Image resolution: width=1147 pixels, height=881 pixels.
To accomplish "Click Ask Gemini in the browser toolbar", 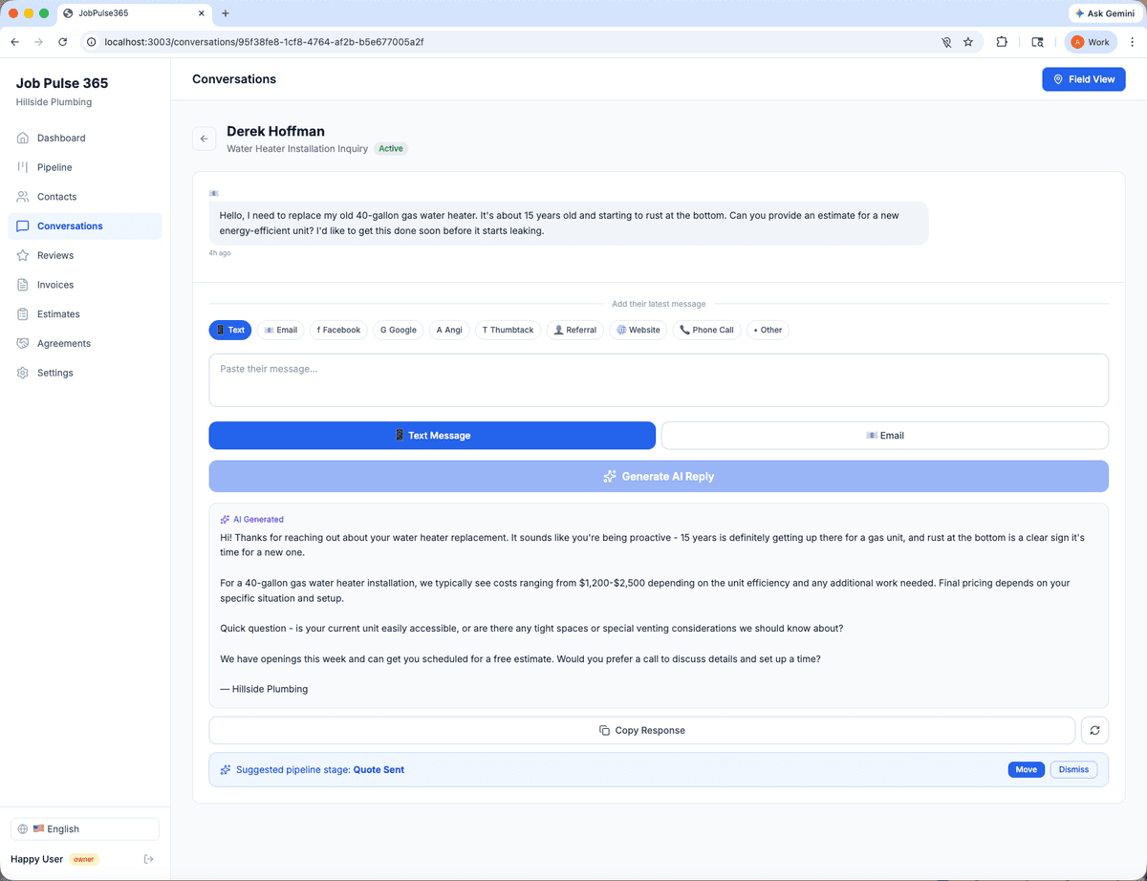I will (1104, 13).
